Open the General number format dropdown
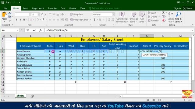The width and height of the screenshot is (195, 109). tap(113, 15)
